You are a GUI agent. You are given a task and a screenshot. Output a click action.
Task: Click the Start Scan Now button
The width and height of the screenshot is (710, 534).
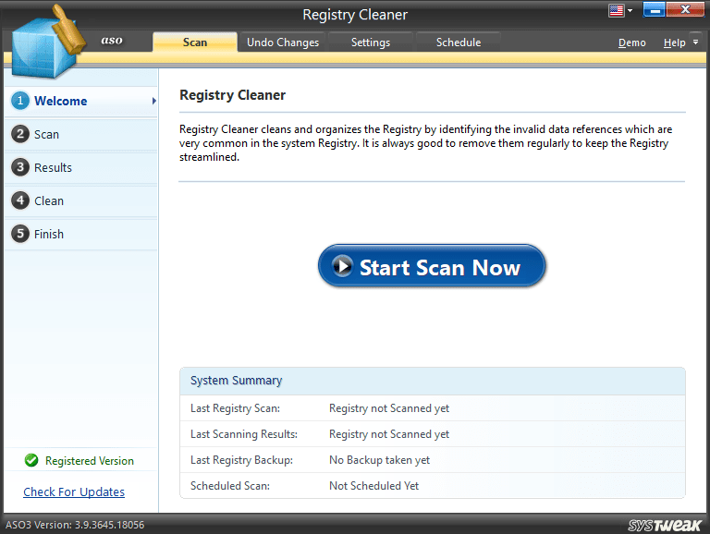coord(432,266)
